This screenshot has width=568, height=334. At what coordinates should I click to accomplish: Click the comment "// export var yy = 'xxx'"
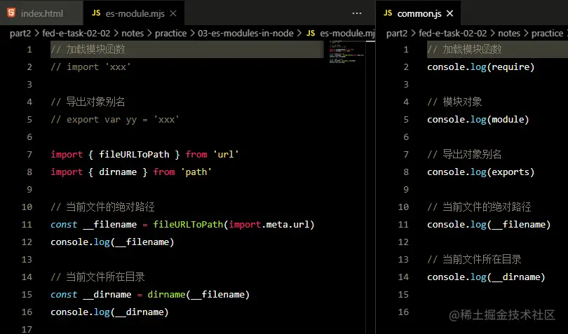pos(115,120)
